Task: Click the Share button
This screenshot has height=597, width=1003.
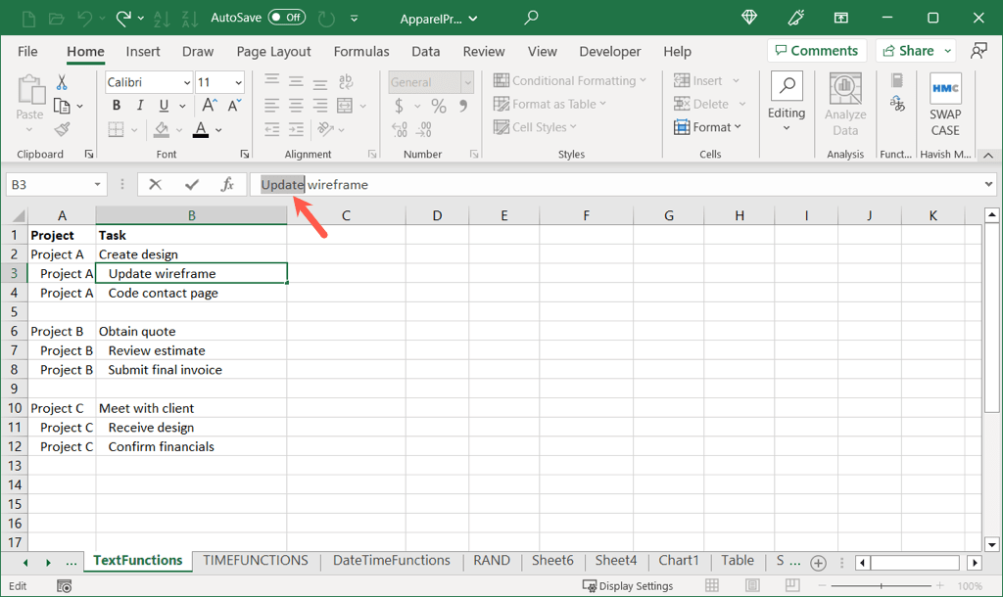Action: (x=909, y=51)
